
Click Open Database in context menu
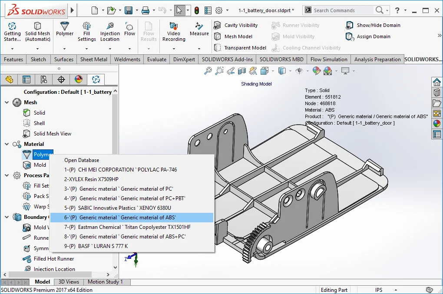coord(82,160)
